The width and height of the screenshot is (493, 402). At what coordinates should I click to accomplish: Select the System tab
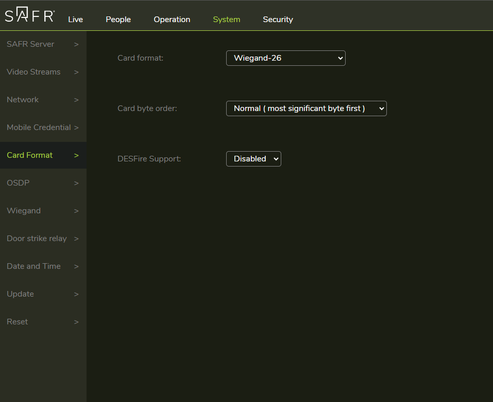coord(226,20)
